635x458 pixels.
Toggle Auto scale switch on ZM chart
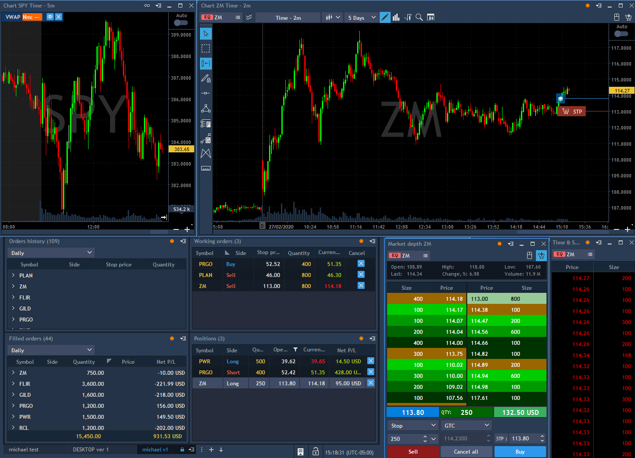(x=621, y=34)
